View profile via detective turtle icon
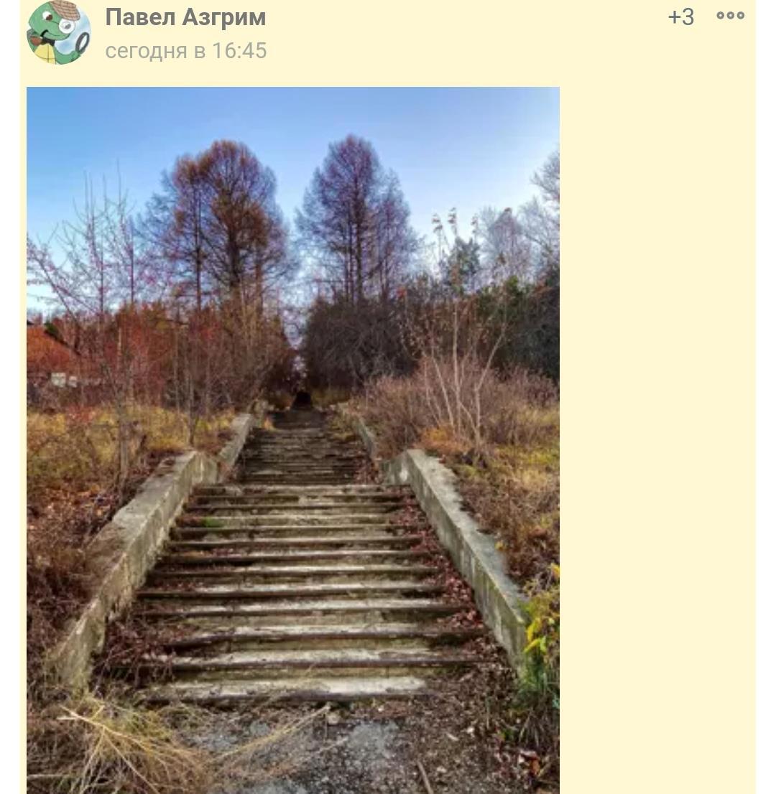 pos(58,32)
